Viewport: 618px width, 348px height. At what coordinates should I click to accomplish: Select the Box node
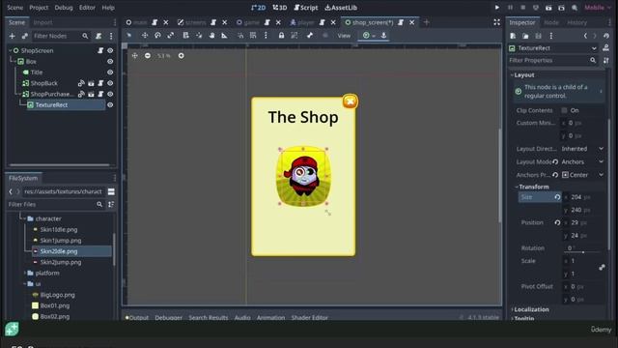31,62
